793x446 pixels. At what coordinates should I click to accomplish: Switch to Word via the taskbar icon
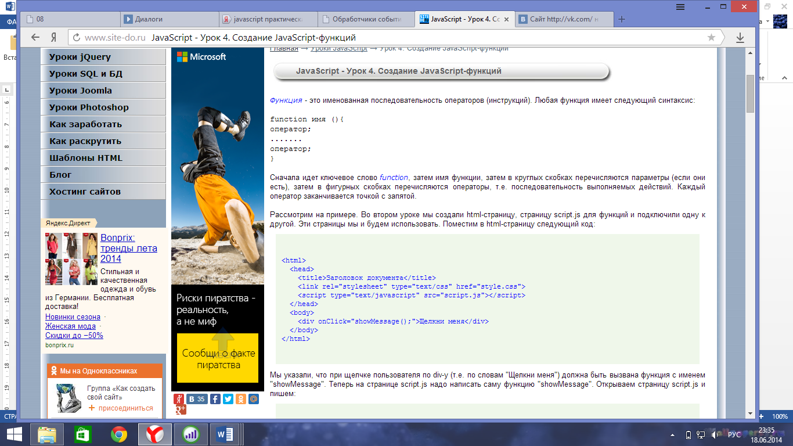pos(224,434)
